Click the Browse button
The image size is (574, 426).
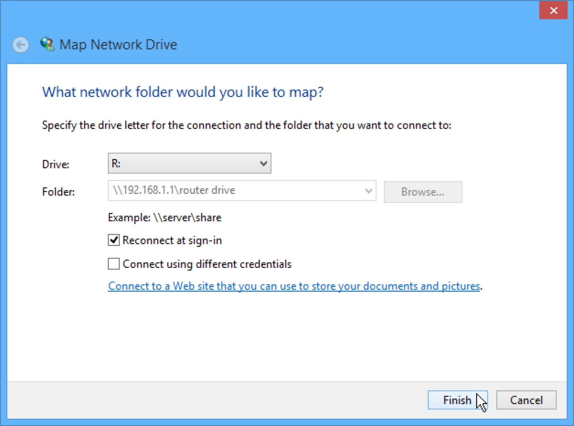423,192
